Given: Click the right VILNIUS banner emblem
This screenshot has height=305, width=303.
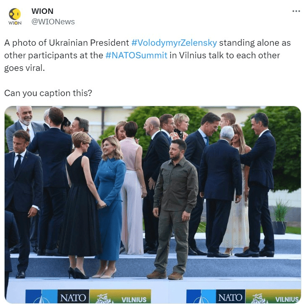Looking at the screenshot, I should pos(273,297).
